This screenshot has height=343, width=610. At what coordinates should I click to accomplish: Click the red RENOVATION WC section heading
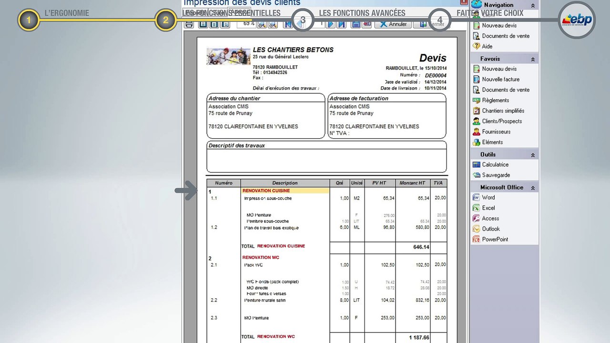coord(261,258)
